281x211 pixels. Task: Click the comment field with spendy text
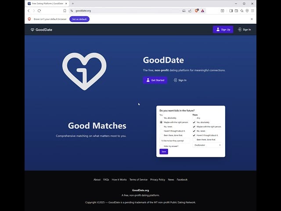pyautogui.click(x=175, y=141)
